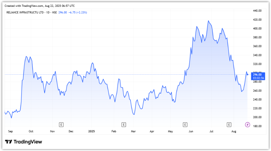Screen dimensions: 271x151
Task: Click the earnings marker between Nov and Dec
Action: pyautogui.click(x=61, y=124)
